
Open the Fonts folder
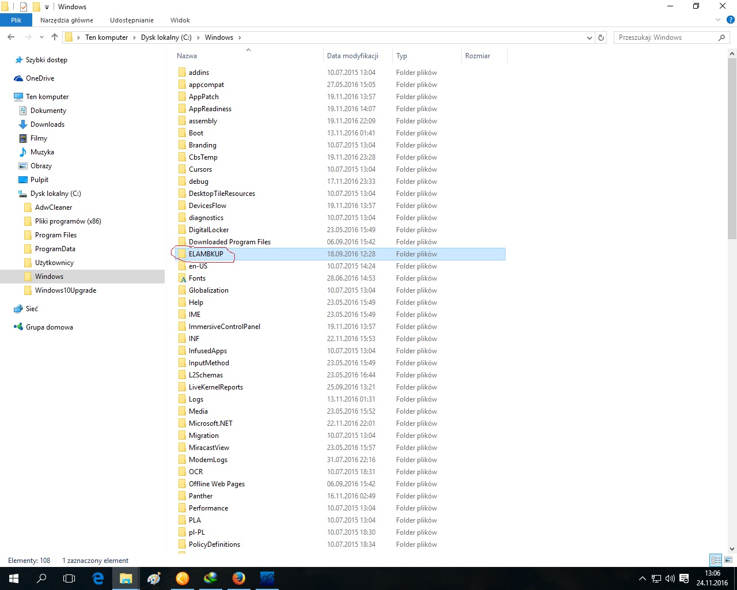coord(197,278)
